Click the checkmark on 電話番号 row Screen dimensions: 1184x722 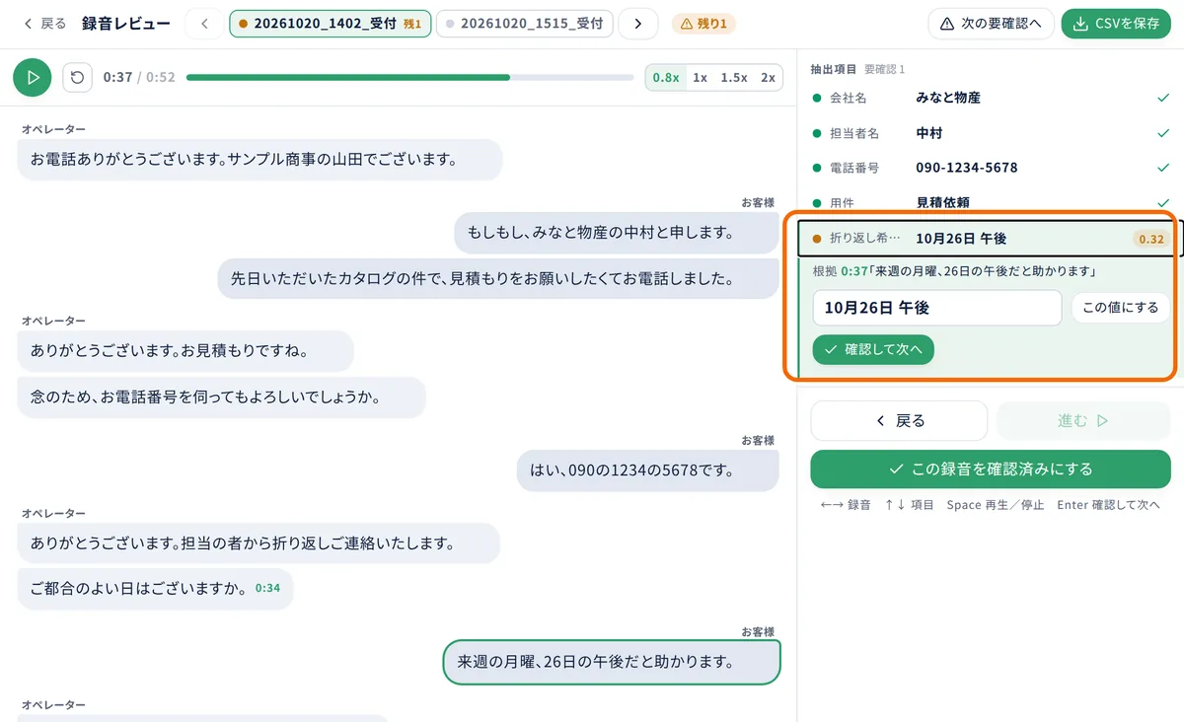pos(1162,168)
